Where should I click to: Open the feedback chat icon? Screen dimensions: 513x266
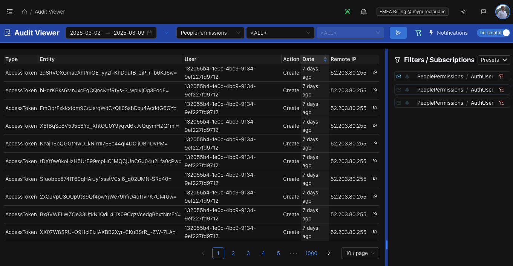coord(484,12)
